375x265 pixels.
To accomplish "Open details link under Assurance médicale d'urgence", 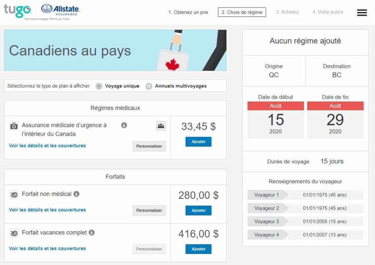I will pos(47,145).
